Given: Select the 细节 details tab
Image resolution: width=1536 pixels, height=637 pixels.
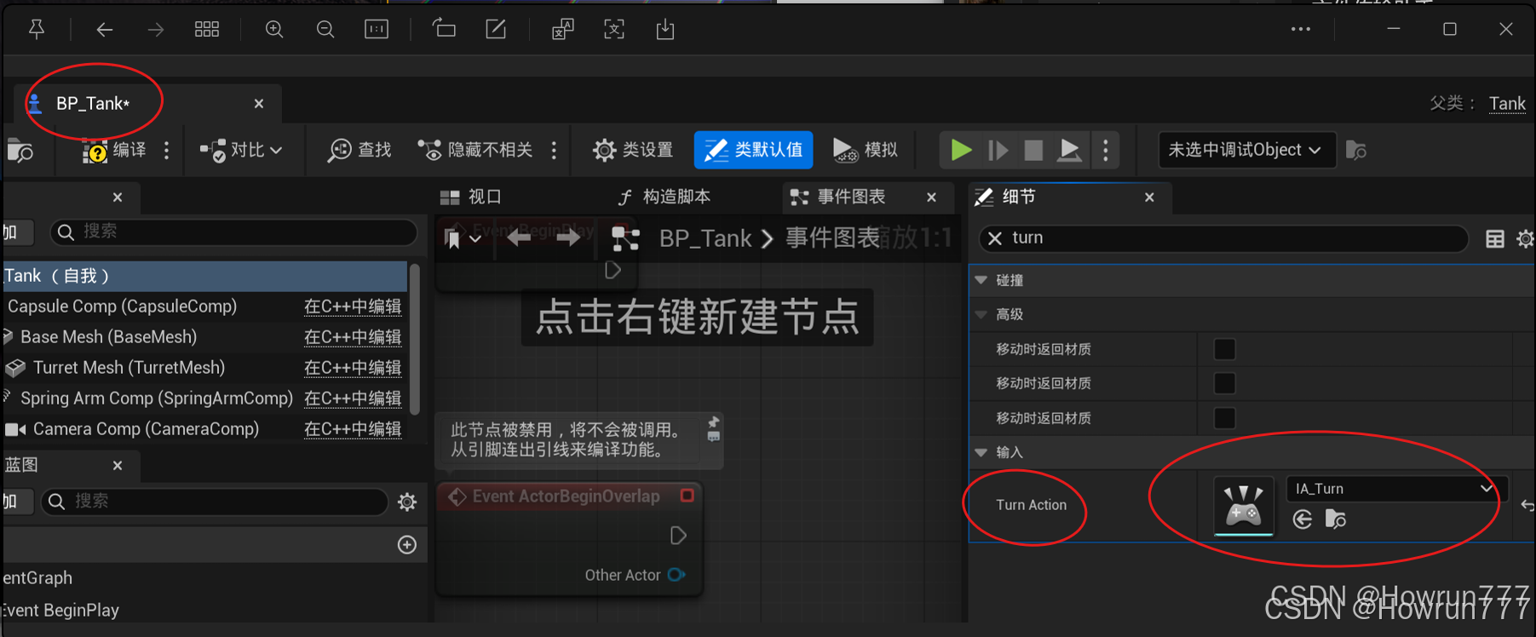Looking at the screenshot, I should [x=1005, y=197].
